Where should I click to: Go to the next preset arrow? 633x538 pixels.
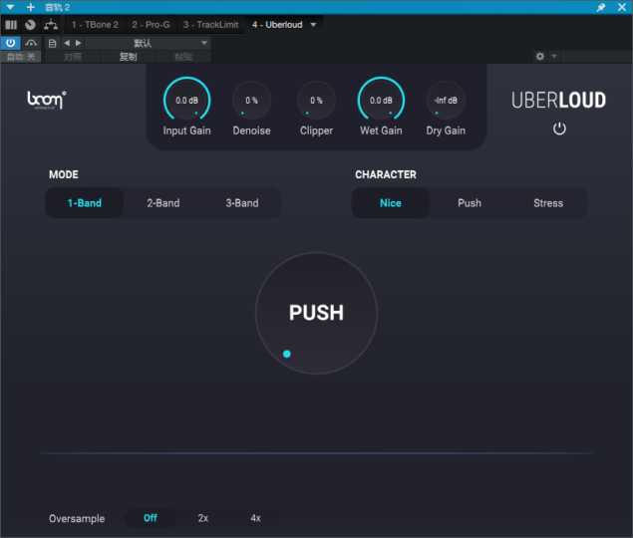click(78, 43)
